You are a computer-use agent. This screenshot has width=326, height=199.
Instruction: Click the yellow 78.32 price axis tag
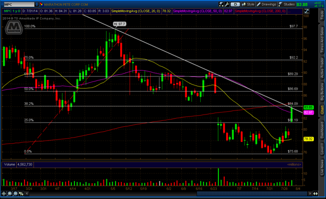pyautogui.click(x=308, y=139)
